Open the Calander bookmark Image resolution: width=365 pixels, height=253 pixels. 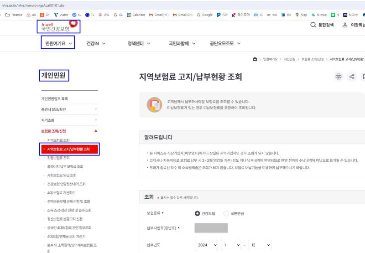click(136, 15)
